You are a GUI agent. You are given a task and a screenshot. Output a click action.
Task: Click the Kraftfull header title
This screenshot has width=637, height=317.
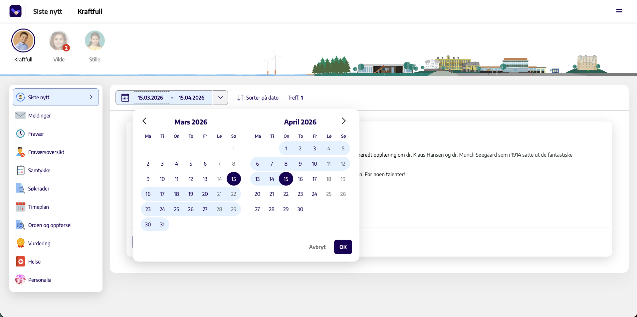pos(90,11)
